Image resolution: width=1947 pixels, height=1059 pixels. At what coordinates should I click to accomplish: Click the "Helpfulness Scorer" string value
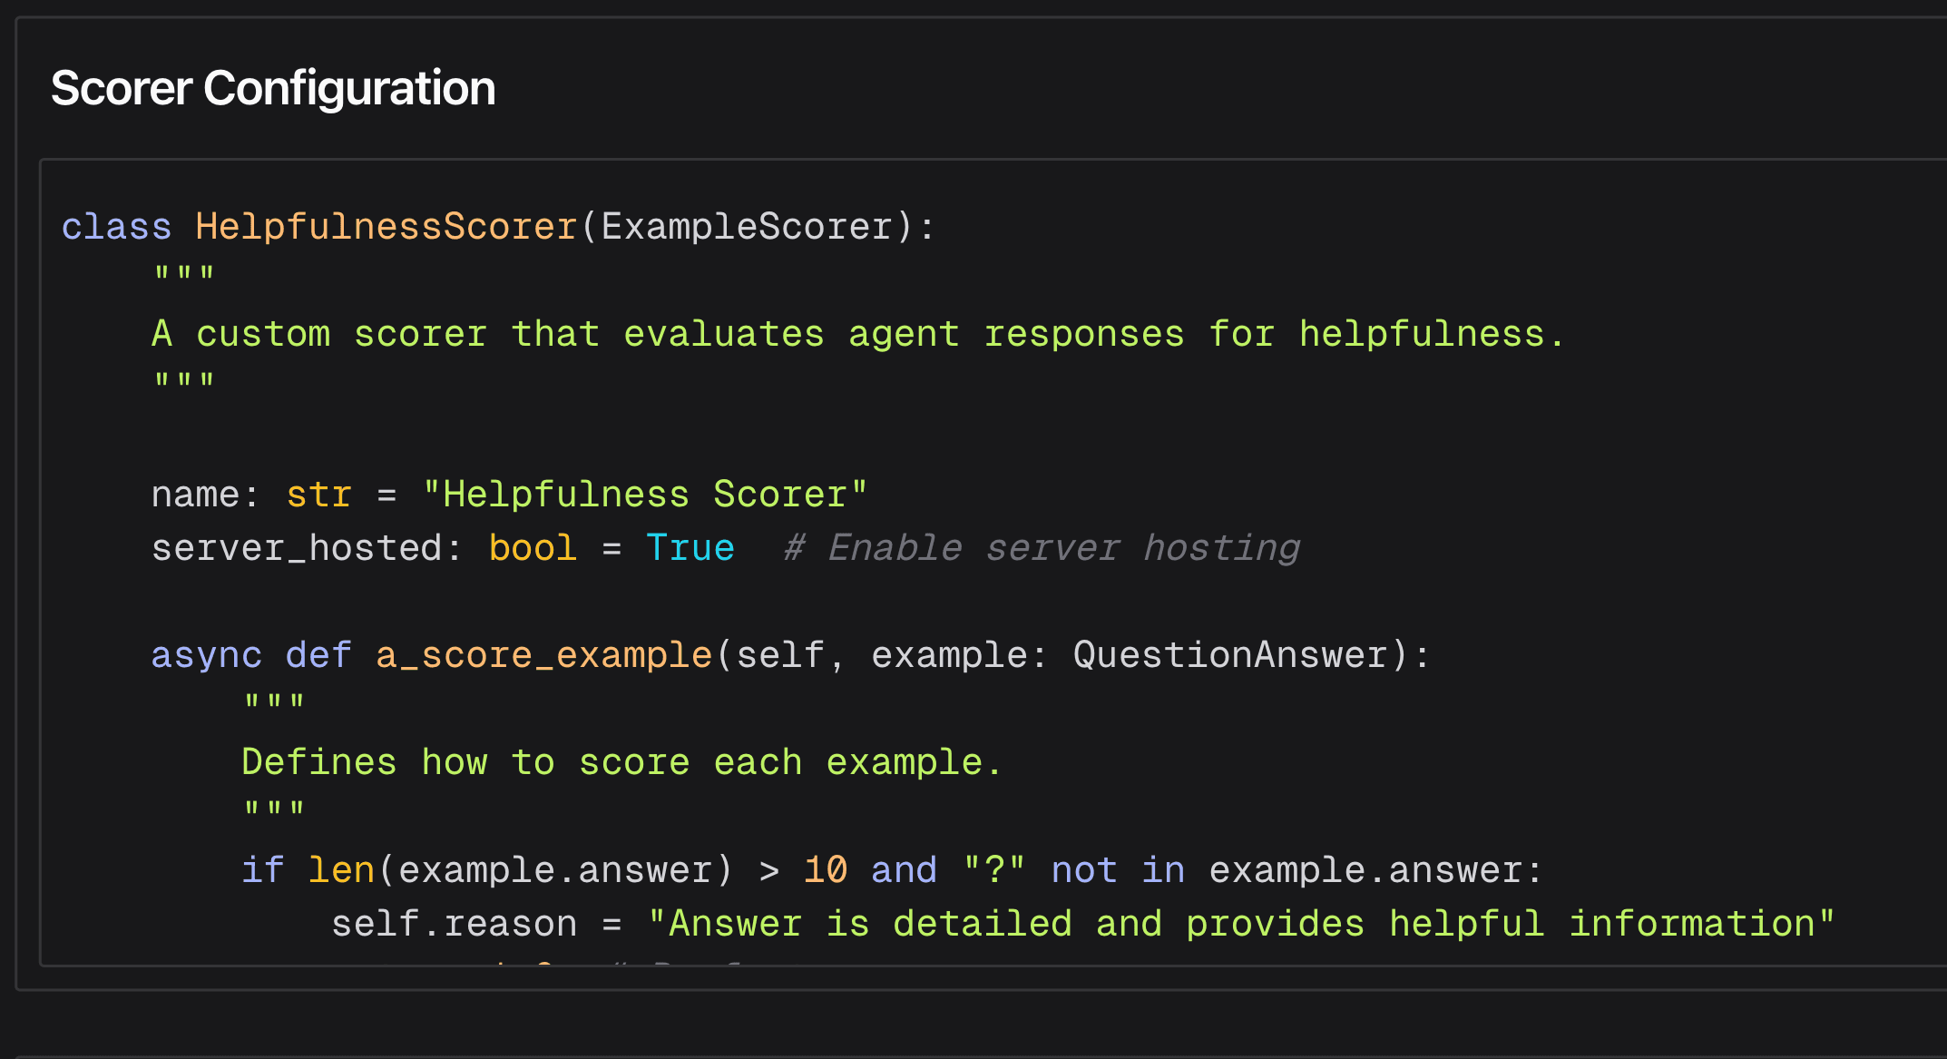645,493
